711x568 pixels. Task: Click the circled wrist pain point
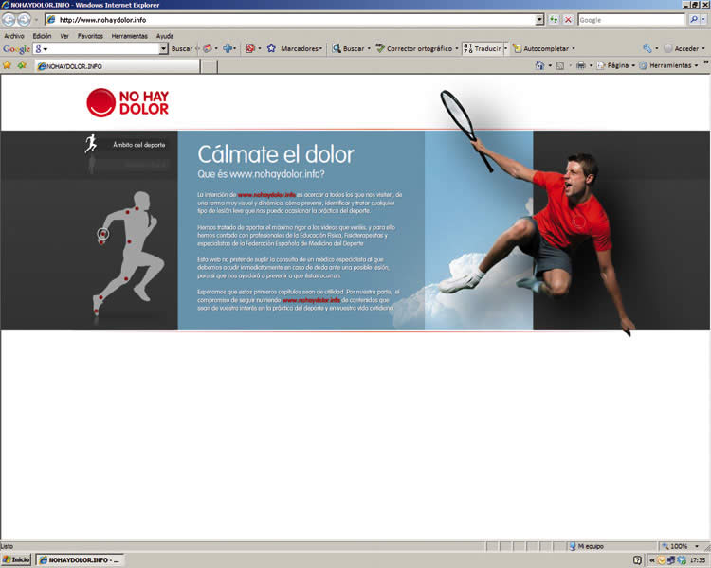[103, 234]
